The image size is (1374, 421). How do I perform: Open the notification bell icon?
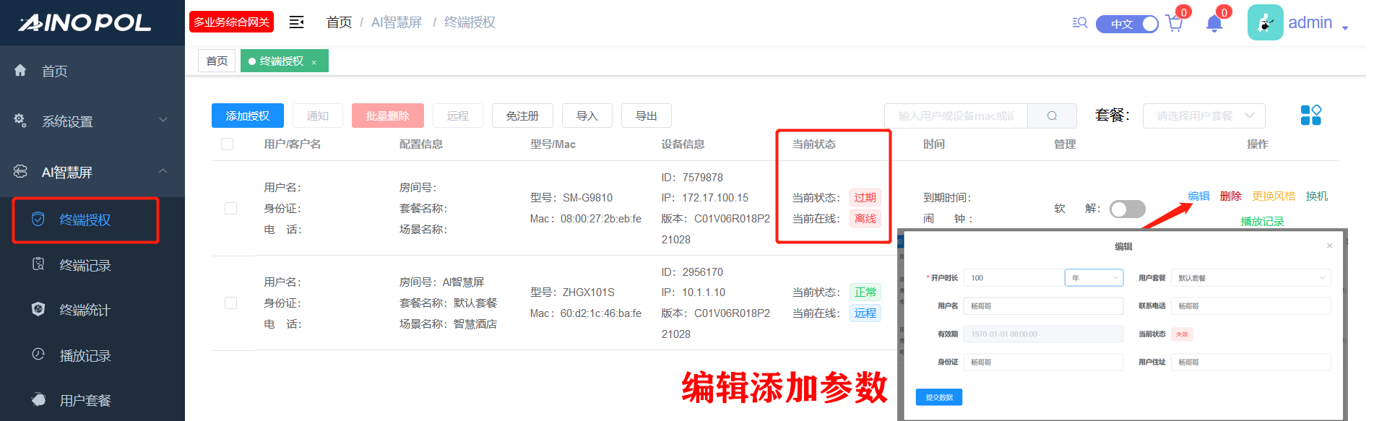1214,24
